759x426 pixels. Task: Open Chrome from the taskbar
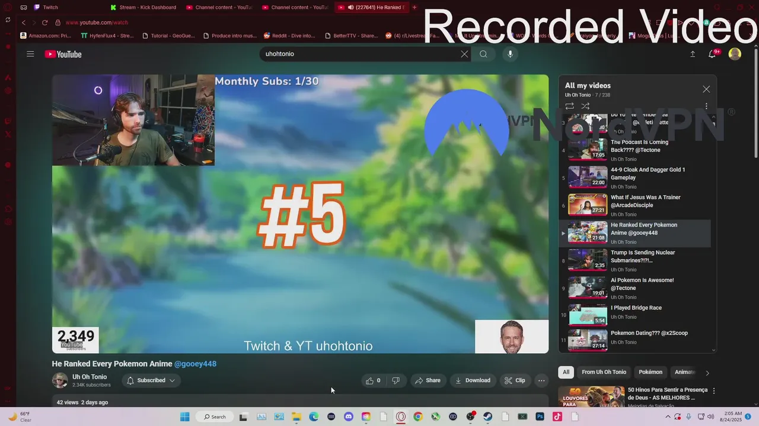click(x=418, y=417)
